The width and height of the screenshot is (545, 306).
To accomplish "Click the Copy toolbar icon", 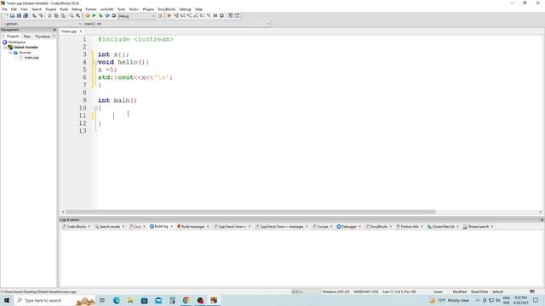I will tap(56, 15).
